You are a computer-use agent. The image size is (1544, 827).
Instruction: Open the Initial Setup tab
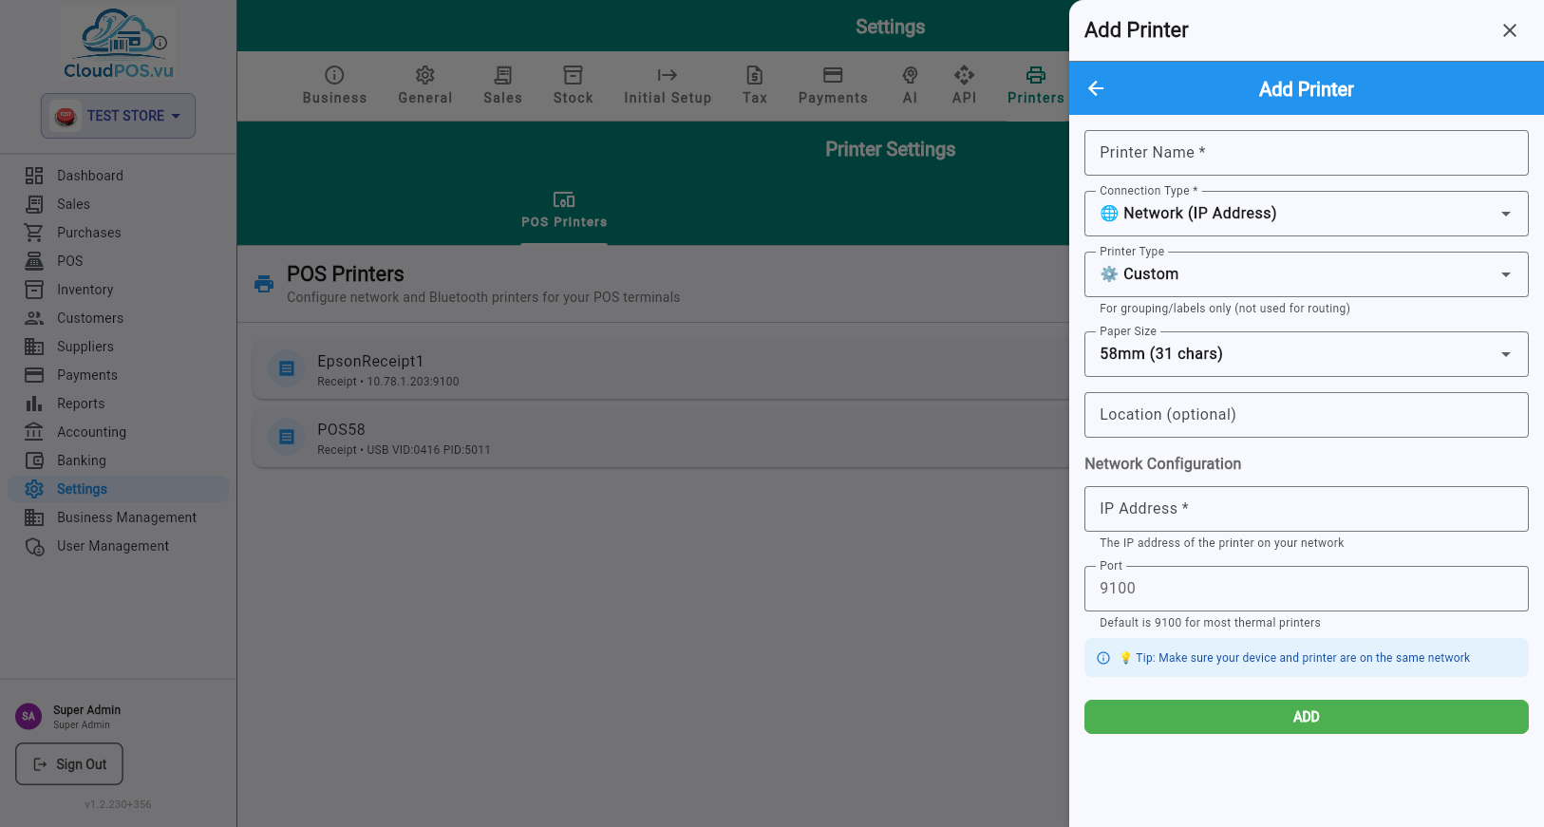[x=668, y=85]
